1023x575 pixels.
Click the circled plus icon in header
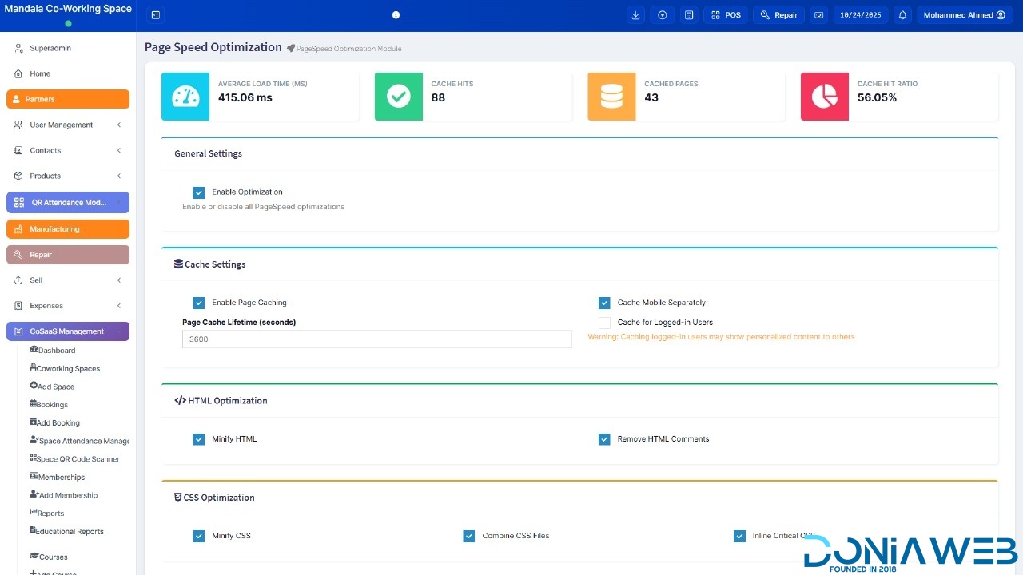click(662, 15)
